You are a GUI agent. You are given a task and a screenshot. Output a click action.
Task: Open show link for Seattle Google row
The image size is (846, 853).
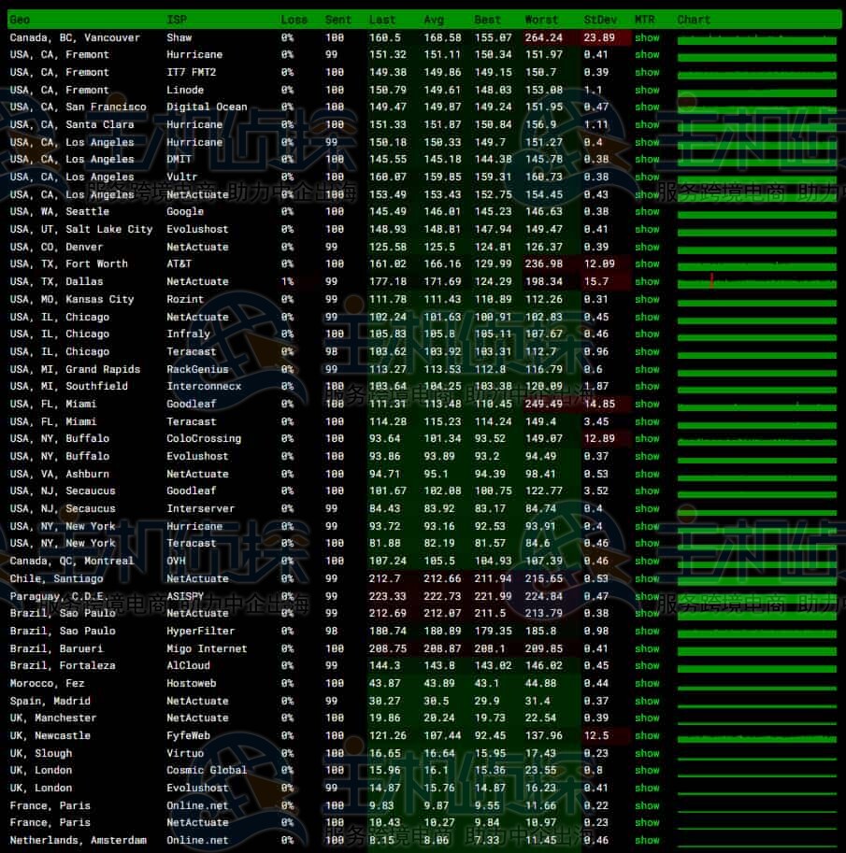(x=647, y=211)
